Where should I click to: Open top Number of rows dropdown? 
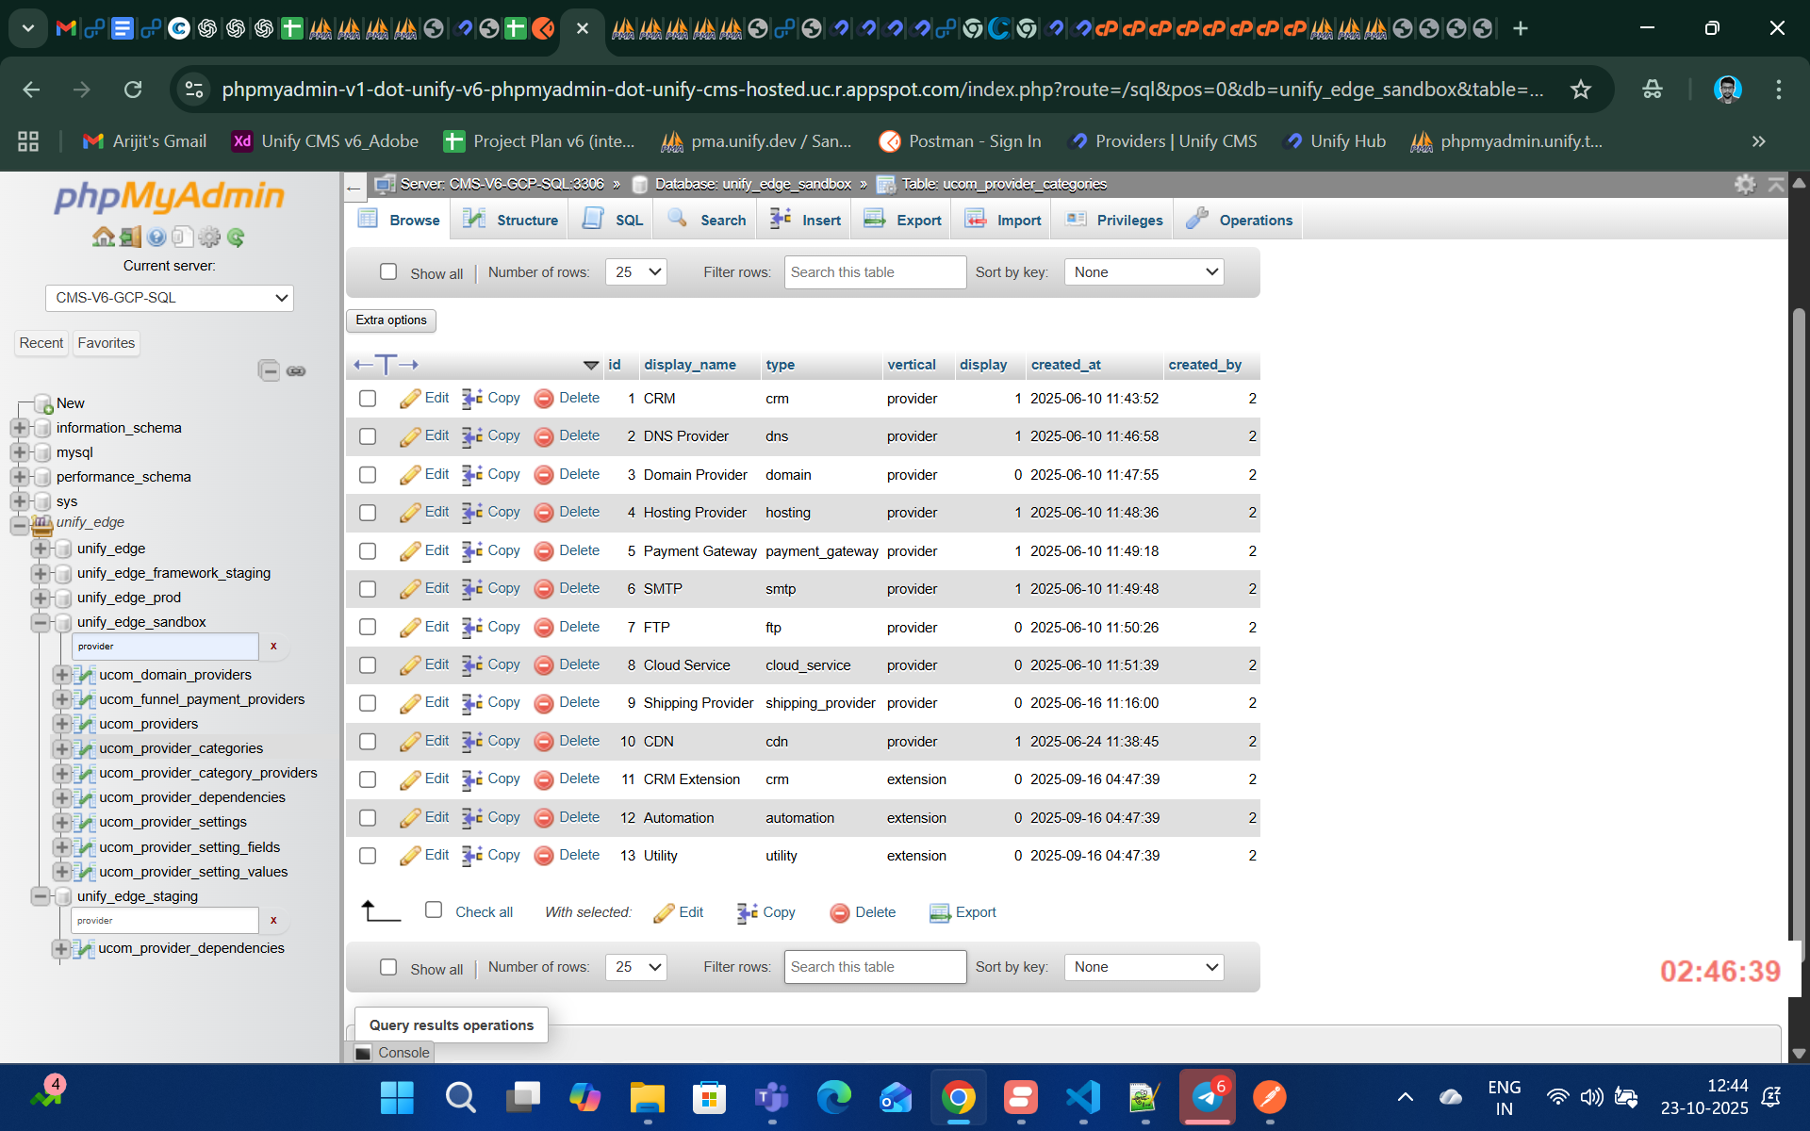pyautogui.click(x=636, y=272)
